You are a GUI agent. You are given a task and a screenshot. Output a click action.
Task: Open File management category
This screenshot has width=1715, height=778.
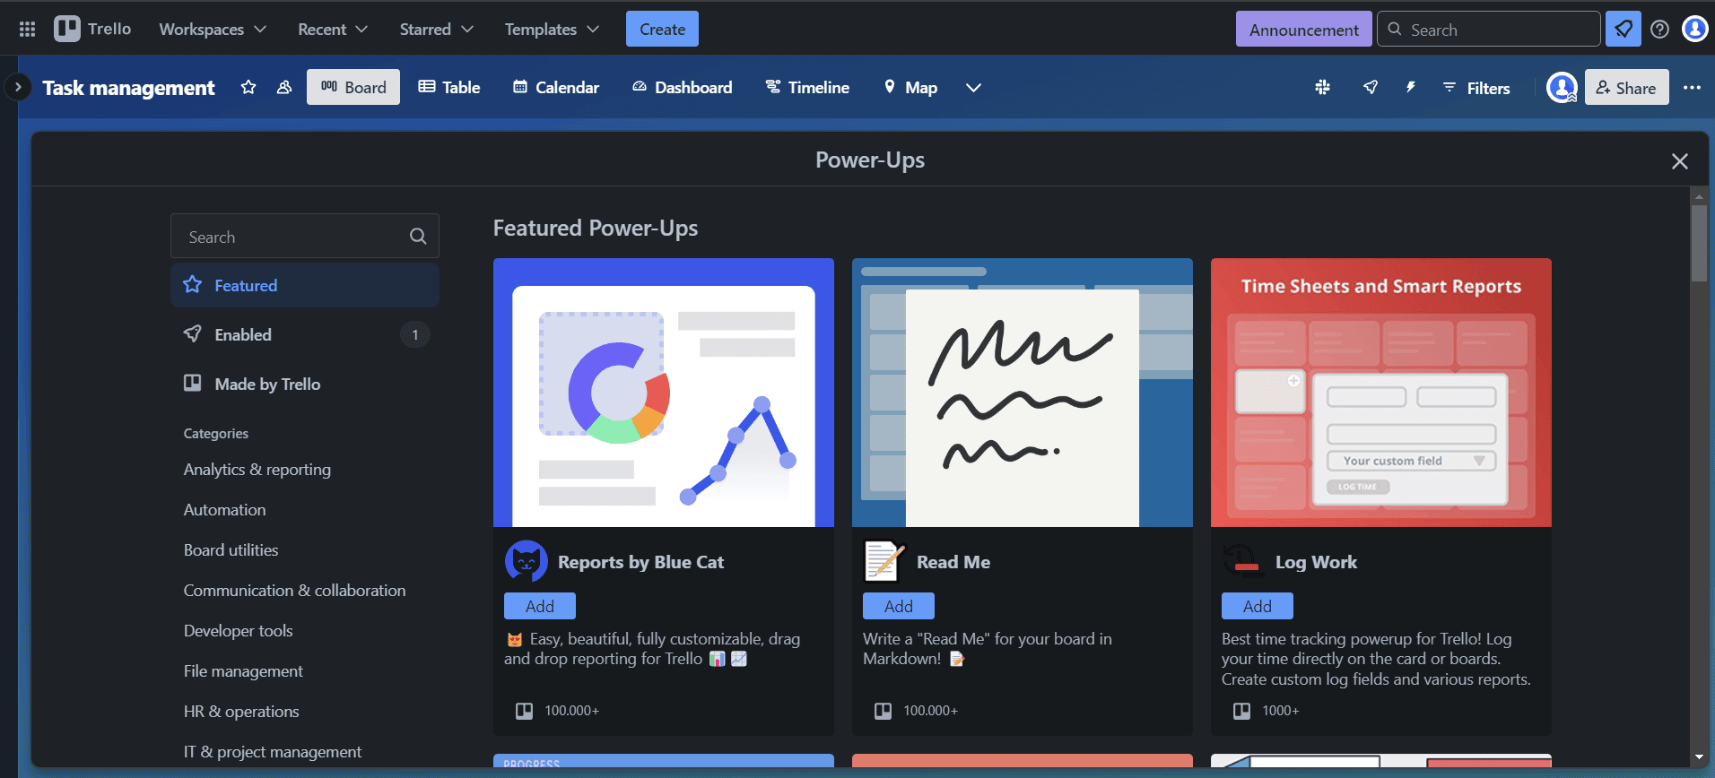tap(244, 671)
